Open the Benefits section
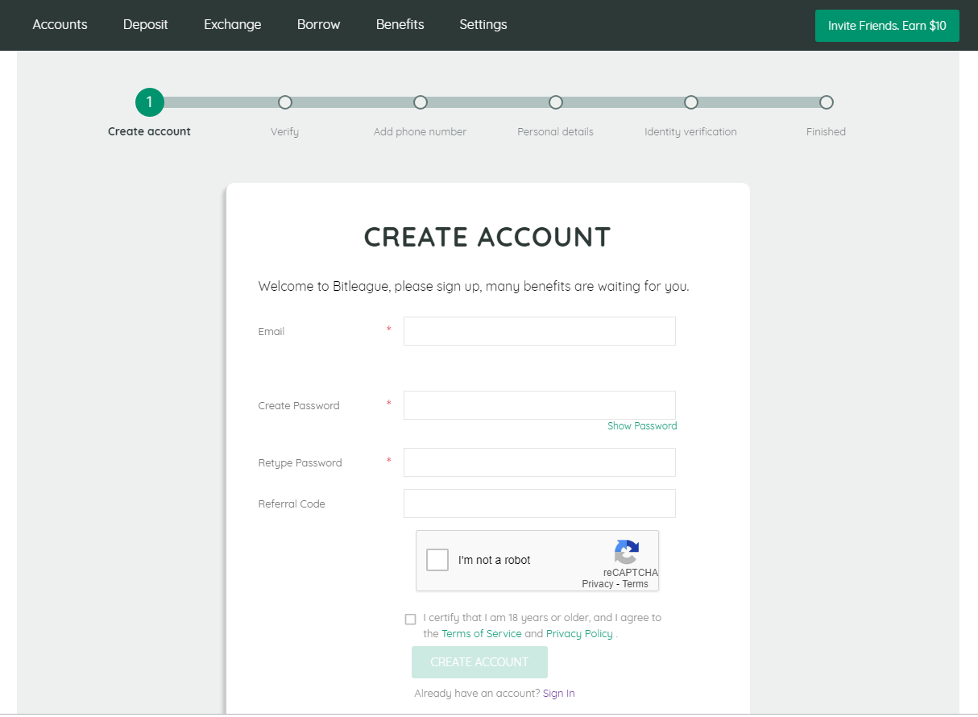Screen dimensions: 978x717 (400, 24)
